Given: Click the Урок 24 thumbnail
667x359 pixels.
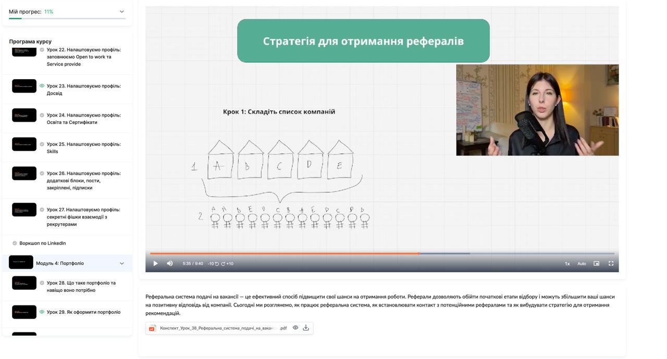Looking at the screenshot, I should coord(24,116).
